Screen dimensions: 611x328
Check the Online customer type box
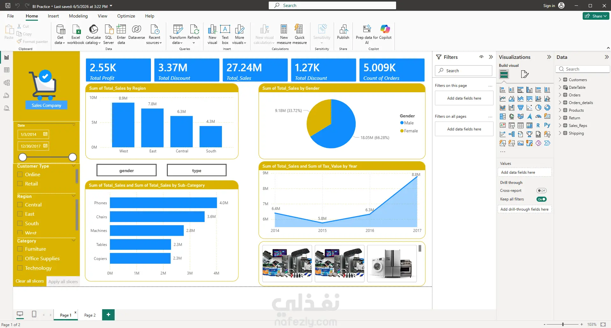(20, 174)
